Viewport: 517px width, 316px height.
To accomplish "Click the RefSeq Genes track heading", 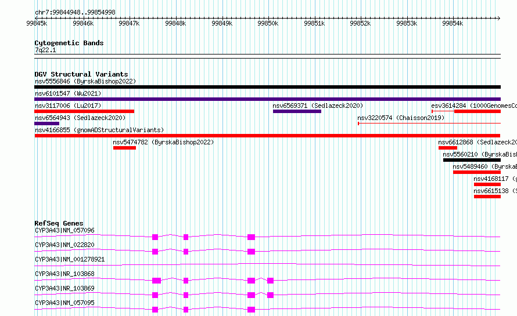I will click(x=59, y=223).
